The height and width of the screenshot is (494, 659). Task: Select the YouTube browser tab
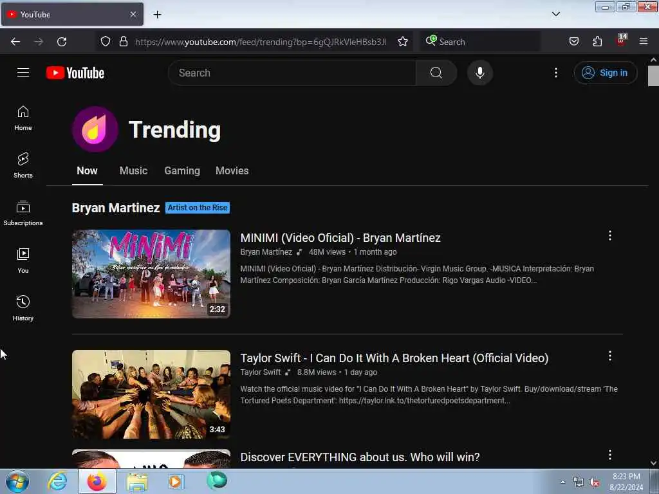72,14
